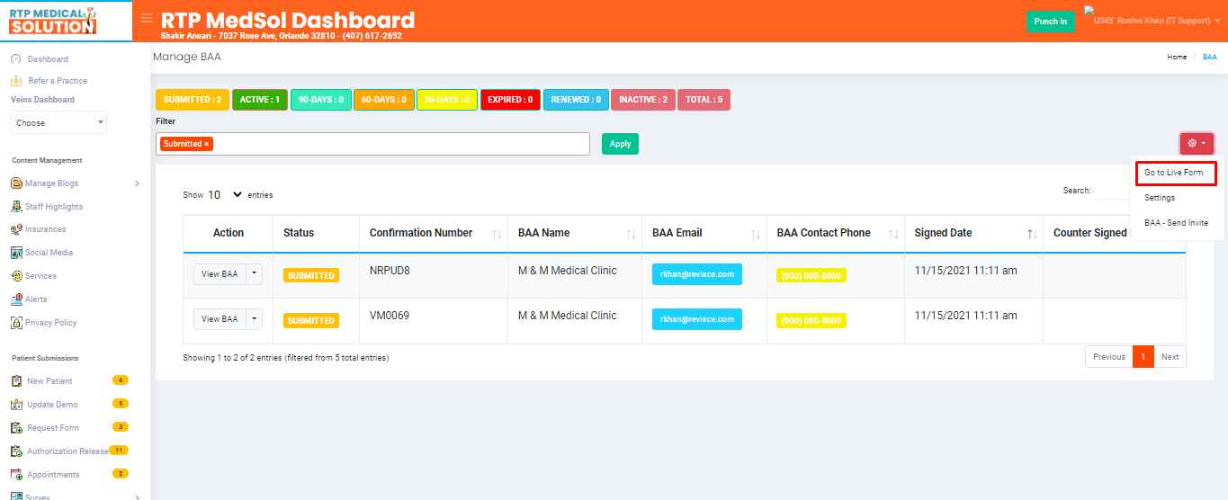1228x500 pixels.
Task: Click the Punch In button
Action: coord(1051,22)
